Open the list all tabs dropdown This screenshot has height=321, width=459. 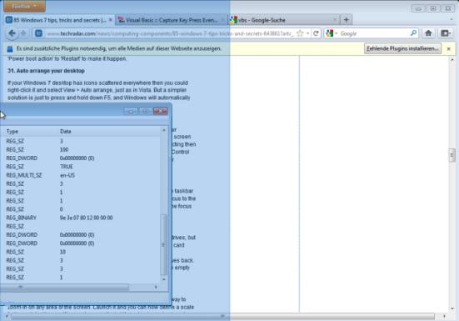pyautogui.click(x=452, y=20)
